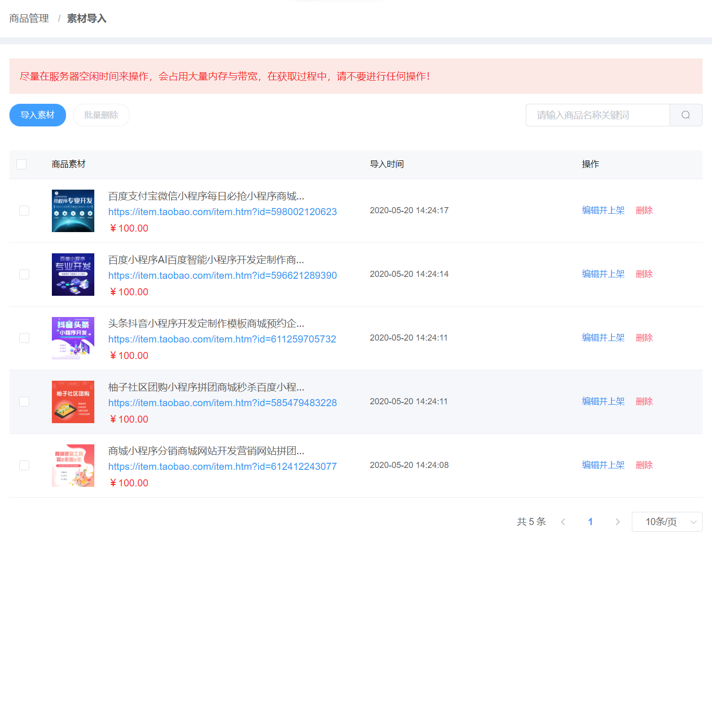The image size is (712, 701).
Task: Open taobao link id=611259705732
Action: 222,339
